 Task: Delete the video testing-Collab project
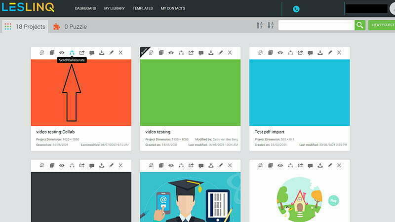pyautogui.click(x=120, y=53)
